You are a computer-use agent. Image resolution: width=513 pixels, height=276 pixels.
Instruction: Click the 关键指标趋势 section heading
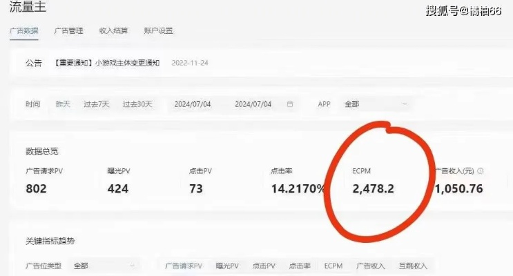[50, 241]
